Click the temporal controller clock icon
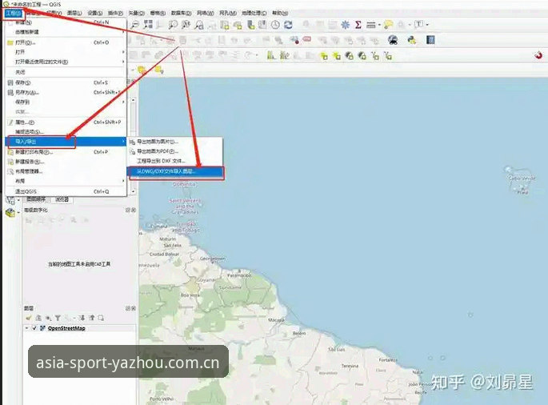548x405 pixels. pos(275,25)
